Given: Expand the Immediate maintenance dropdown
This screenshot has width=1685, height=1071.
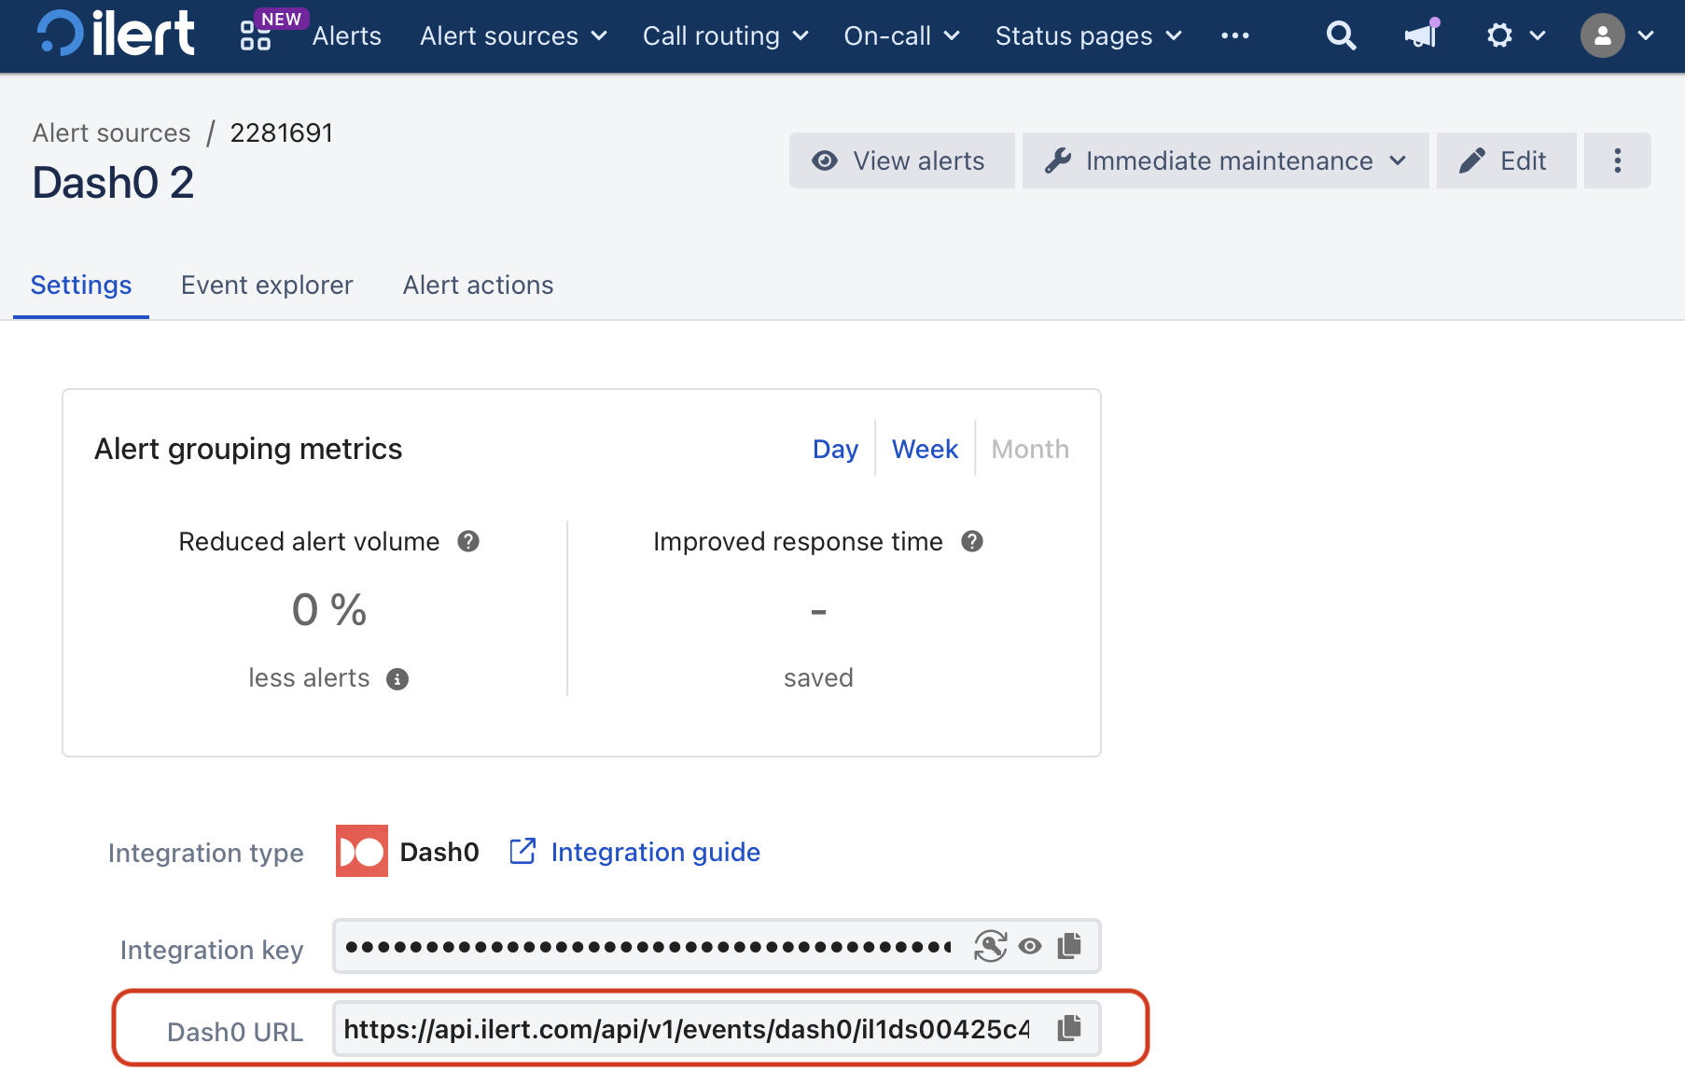Looking at the screenshot, I should pos(1225,160).
